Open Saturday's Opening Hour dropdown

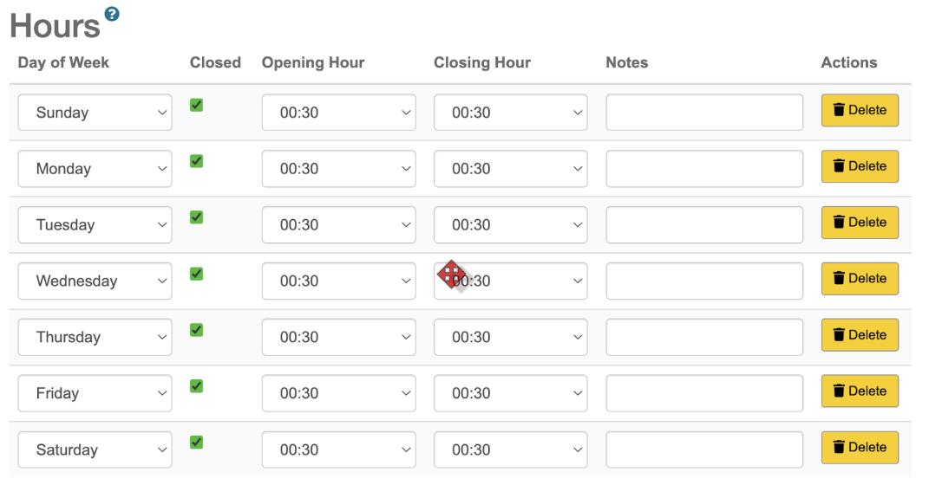click(339, 450)
